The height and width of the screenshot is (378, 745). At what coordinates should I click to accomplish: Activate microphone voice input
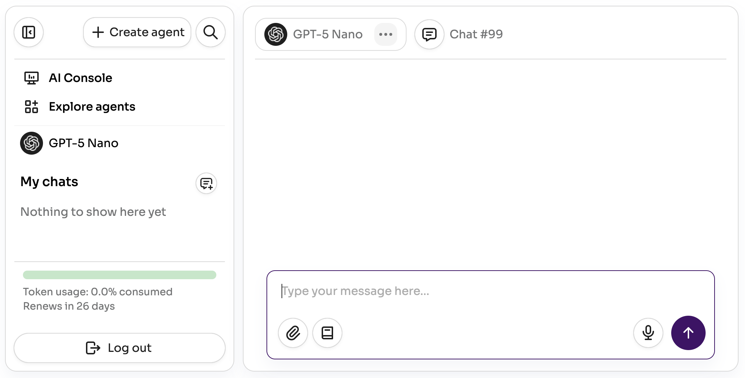(648, 333)
